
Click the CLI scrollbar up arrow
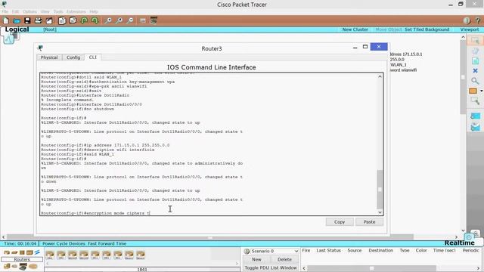380,76
